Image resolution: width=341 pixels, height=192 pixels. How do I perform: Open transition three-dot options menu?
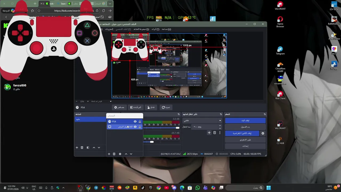(x=220, y=133)
